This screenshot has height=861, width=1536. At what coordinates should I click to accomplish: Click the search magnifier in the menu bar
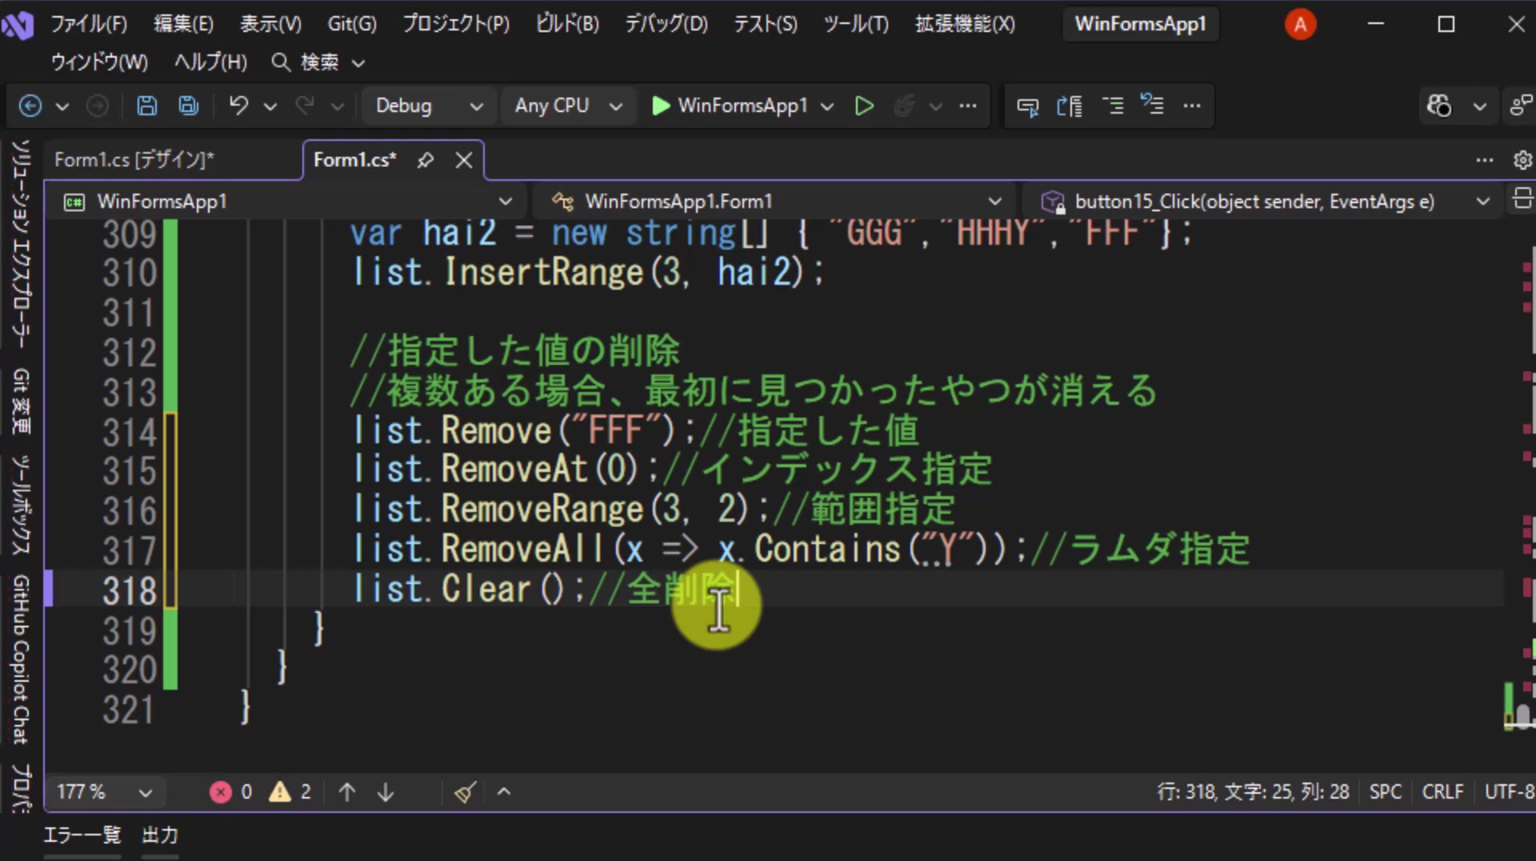[280, 62]
